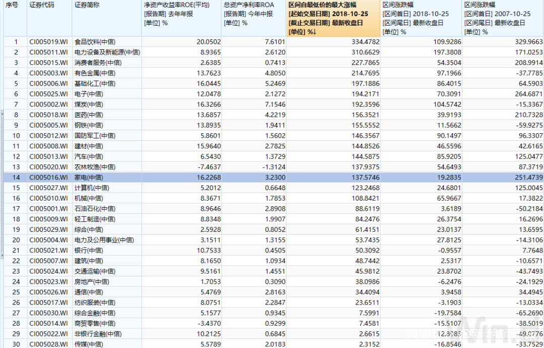Toggle sort on 区间自最低价的最大涨幅 header
Image resolution: width=544 pixels, height=348 pixels.
(333, 18)
